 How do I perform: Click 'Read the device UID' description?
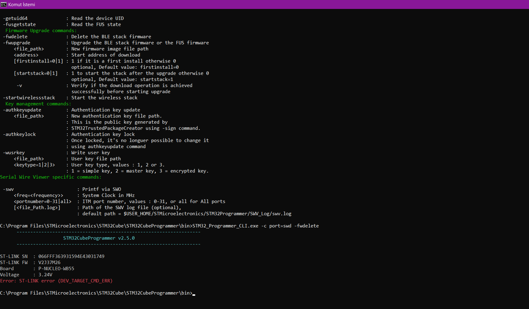coord(97,19)
